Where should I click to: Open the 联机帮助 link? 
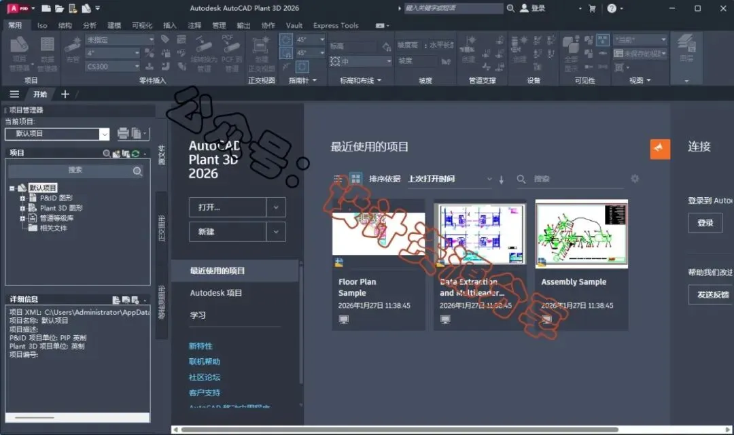point(204,362)
